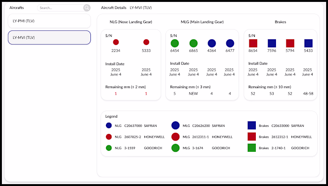Click blue brake square above 7596

[x=272, y=43]
